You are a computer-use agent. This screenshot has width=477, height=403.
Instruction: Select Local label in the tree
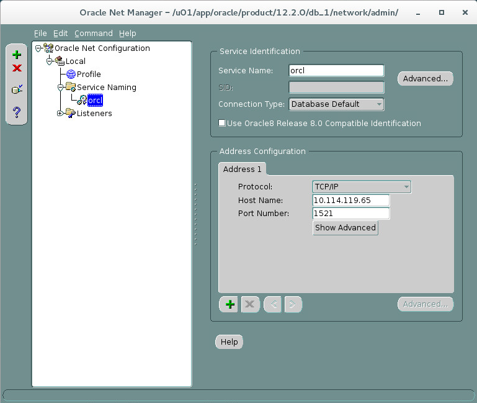click(x=76, y=61)
